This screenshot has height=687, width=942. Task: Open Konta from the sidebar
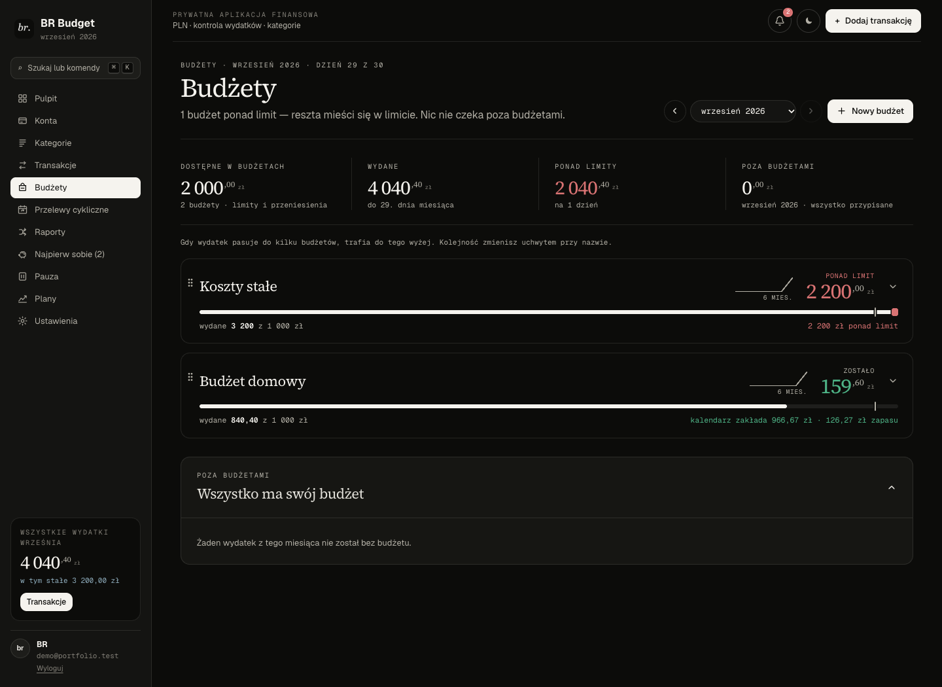point(75,121)
